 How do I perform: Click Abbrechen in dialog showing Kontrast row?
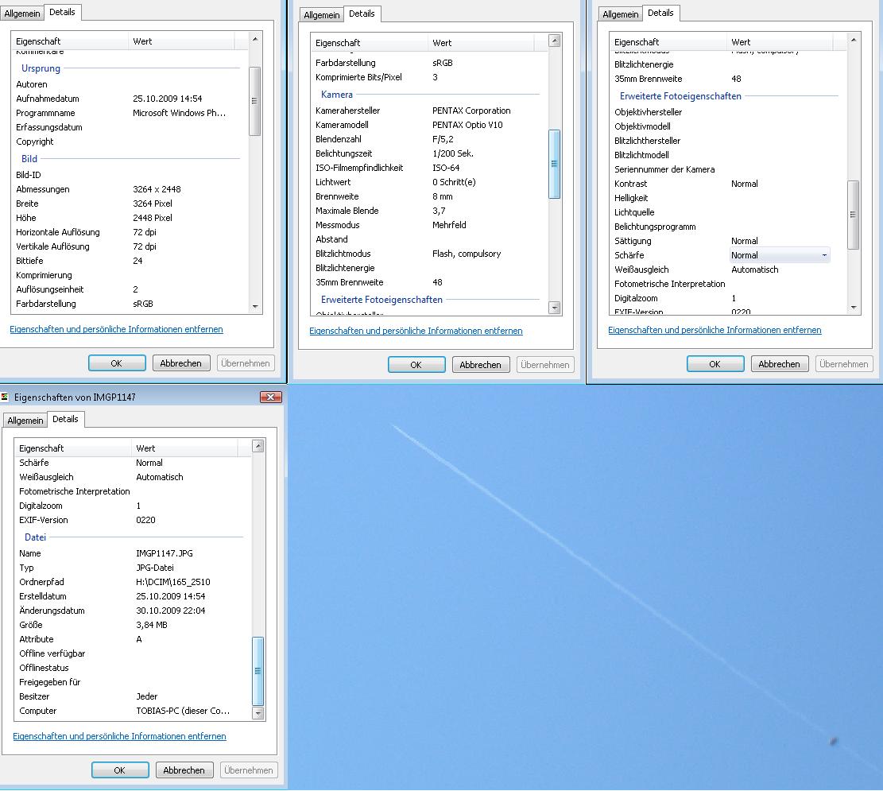pos(780,365)
